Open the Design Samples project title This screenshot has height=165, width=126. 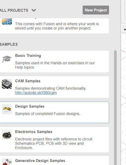click(x=30, y=106)
